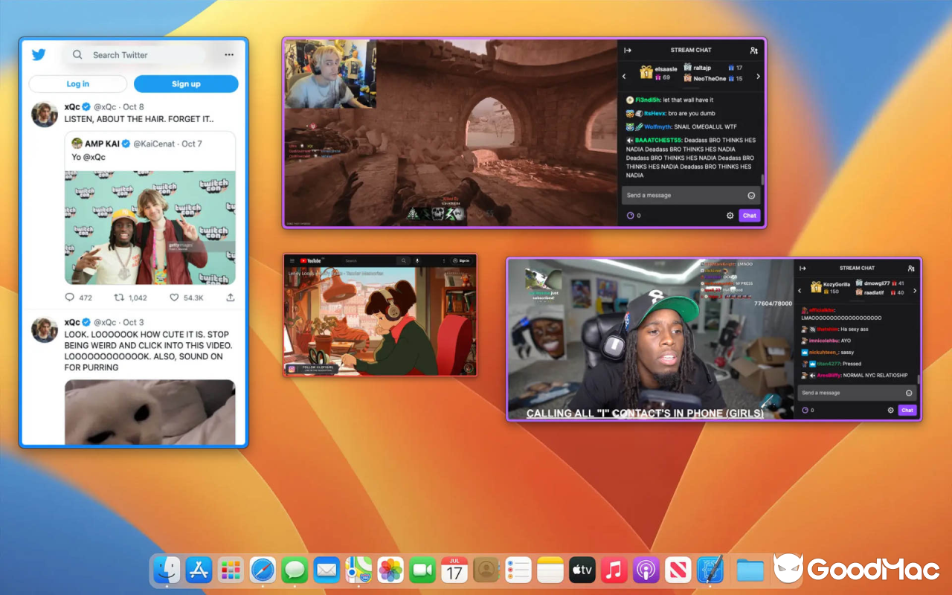
Task: Show next gift leaderboard in top chat
Action: [x=758, y=76]
